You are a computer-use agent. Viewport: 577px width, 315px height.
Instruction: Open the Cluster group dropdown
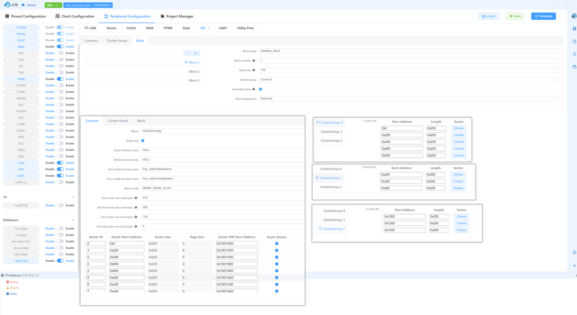(409, 79)
